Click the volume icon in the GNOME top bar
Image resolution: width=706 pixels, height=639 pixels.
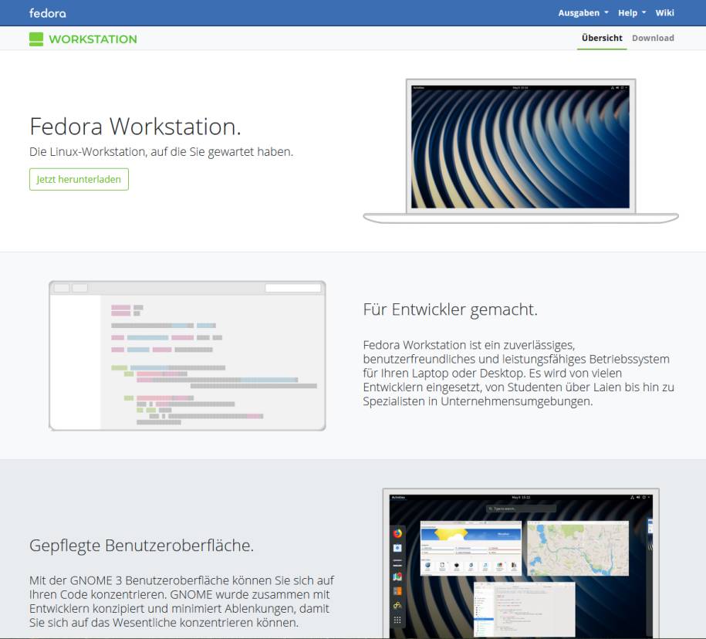point(637,497)
